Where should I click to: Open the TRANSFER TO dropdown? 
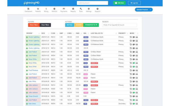click(x=91, y=25)
